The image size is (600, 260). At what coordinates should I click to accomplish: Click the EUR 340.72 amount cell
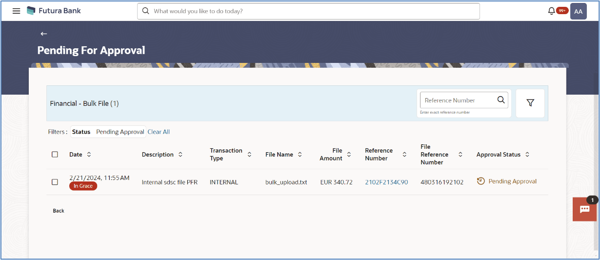[x=336, y=182]
